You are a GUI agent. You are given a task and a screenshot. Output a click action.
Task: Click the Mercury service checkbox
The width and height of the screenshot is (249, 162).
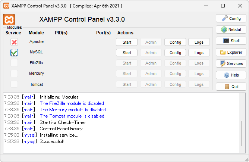14,74
